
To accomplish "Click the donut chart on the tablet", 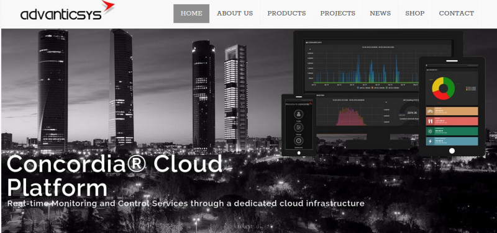I will click(x=444, y=89).
